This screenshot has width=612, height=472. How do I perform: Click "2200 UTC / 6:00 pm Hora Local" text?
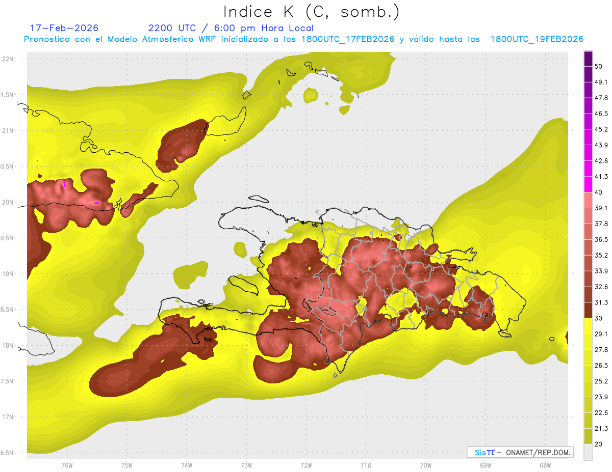[x=231, y=28]
